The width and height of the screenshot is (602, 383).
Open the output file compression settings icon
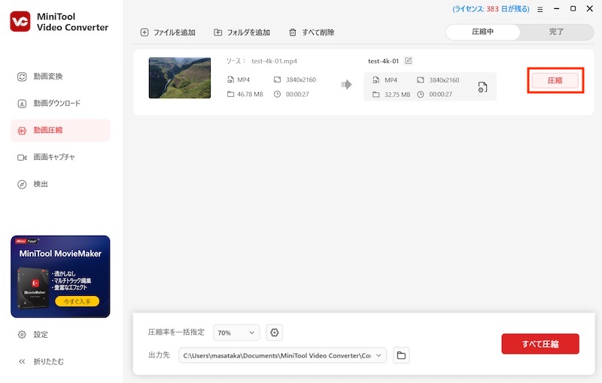click(482, 87)
